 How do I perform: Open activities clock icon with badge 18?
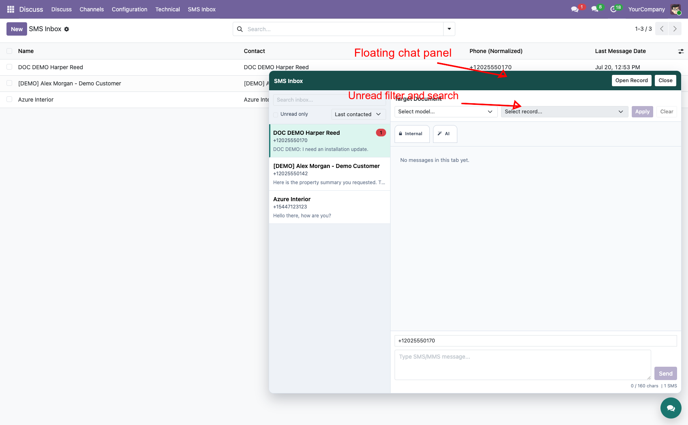[614, 9]
